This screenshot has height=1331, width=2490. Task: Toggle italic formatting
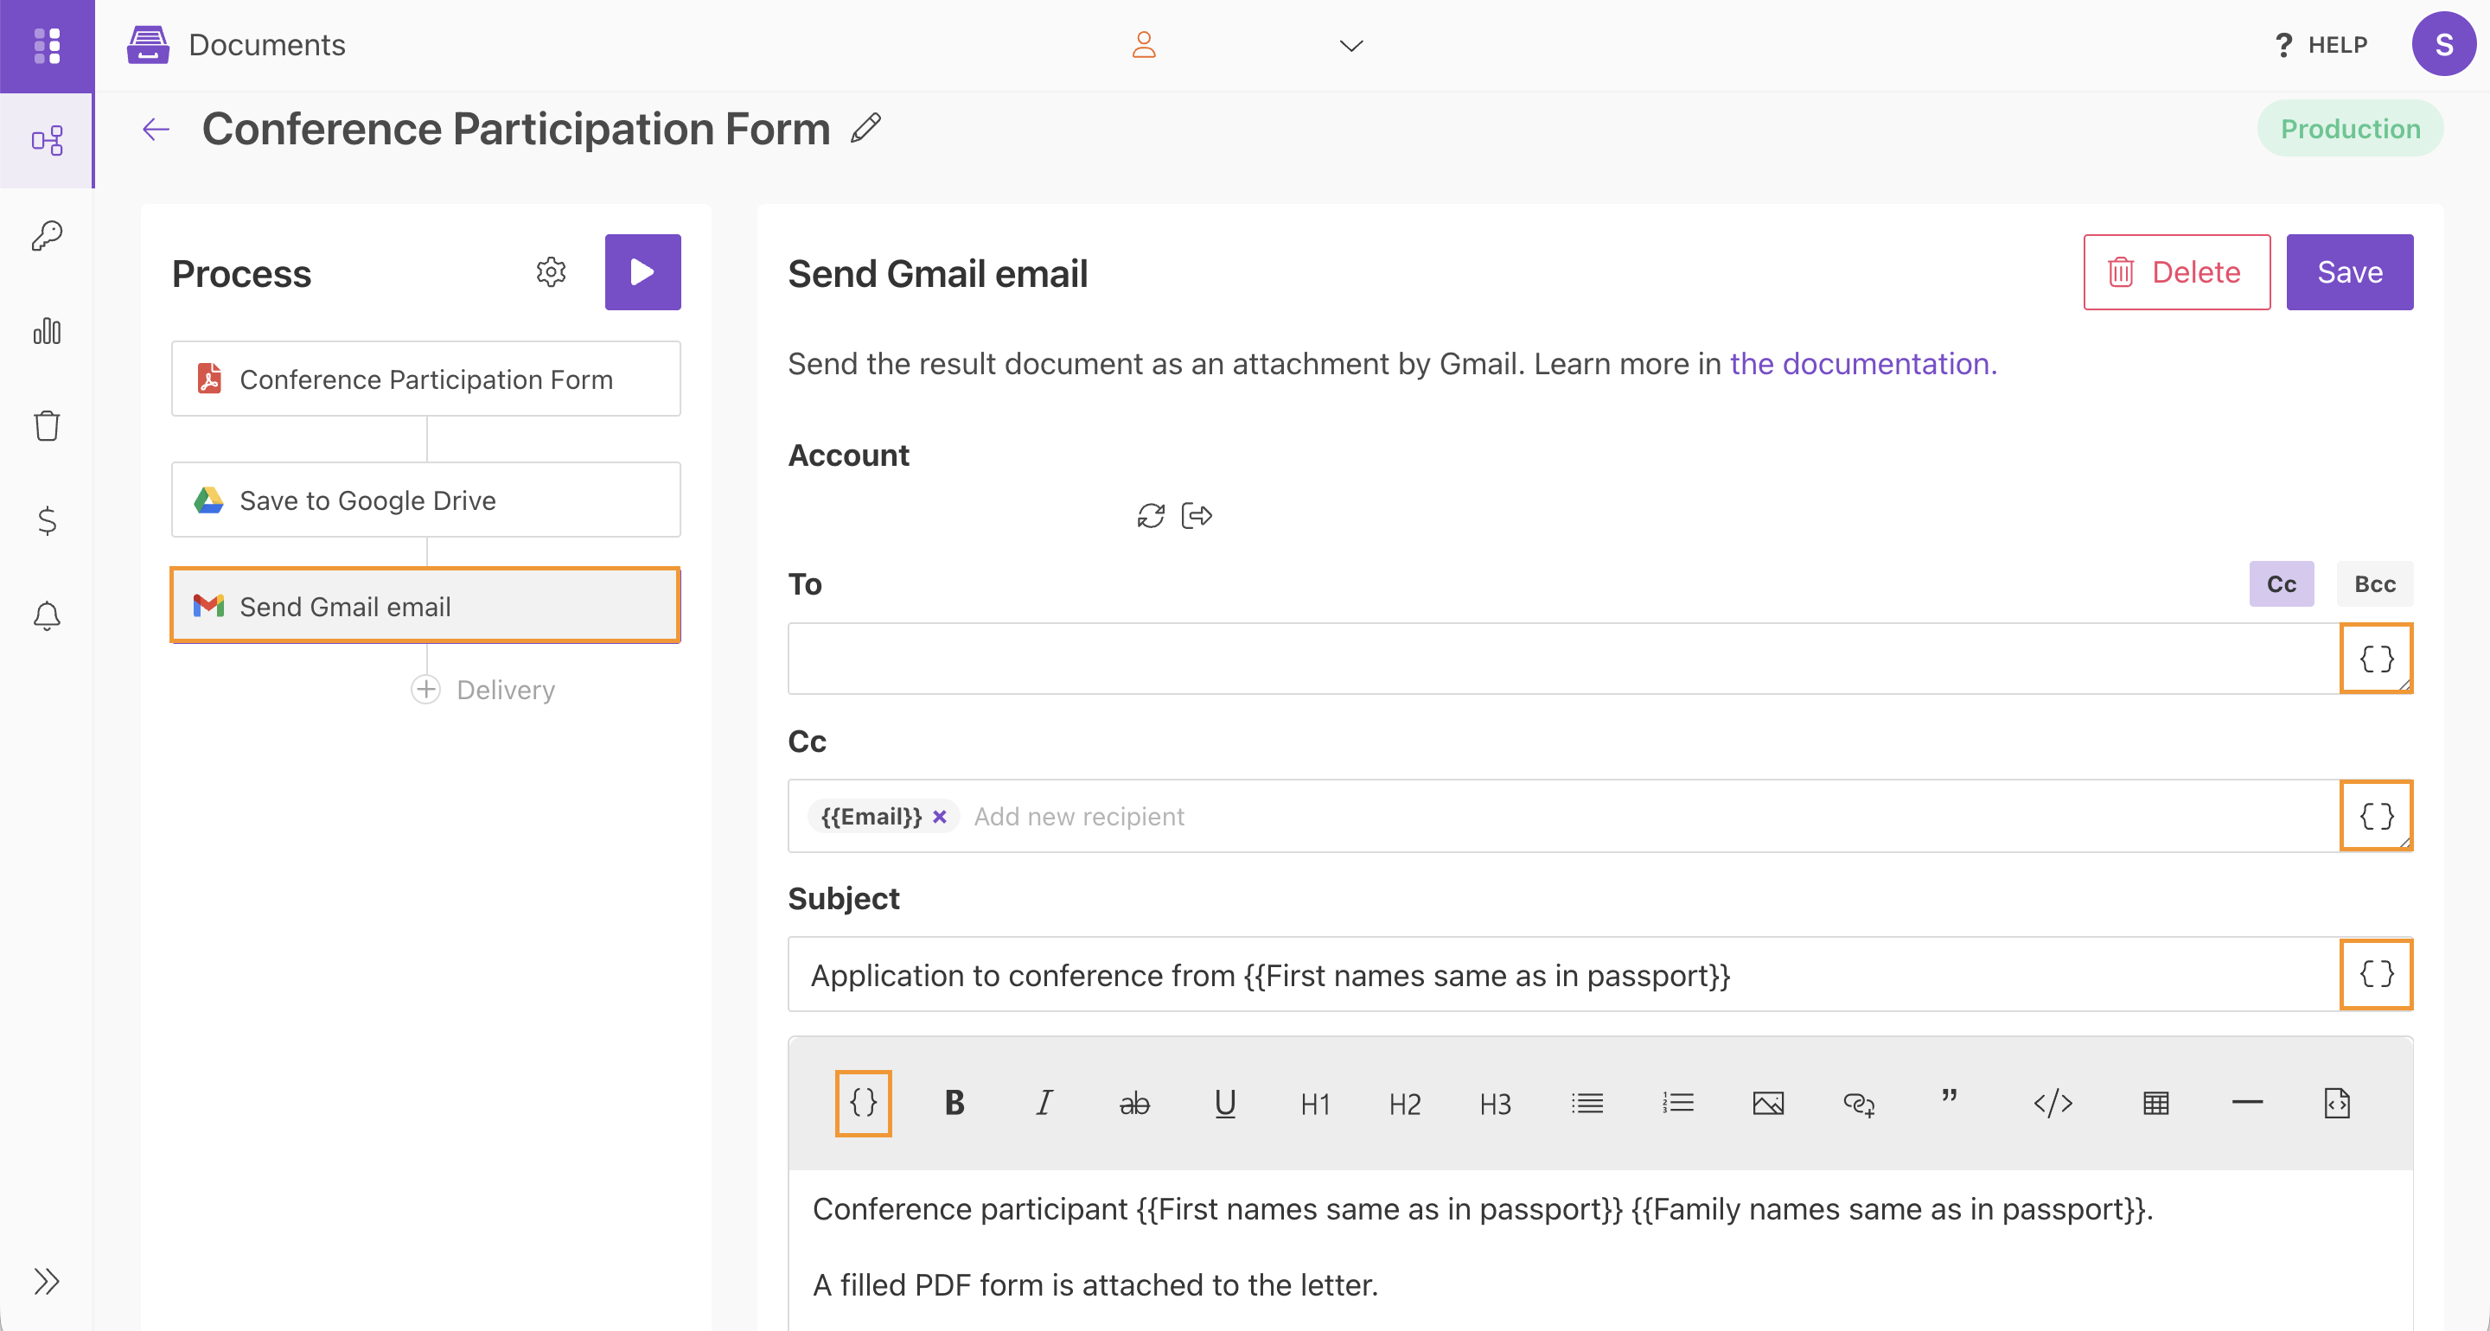click(1044, 1103)
